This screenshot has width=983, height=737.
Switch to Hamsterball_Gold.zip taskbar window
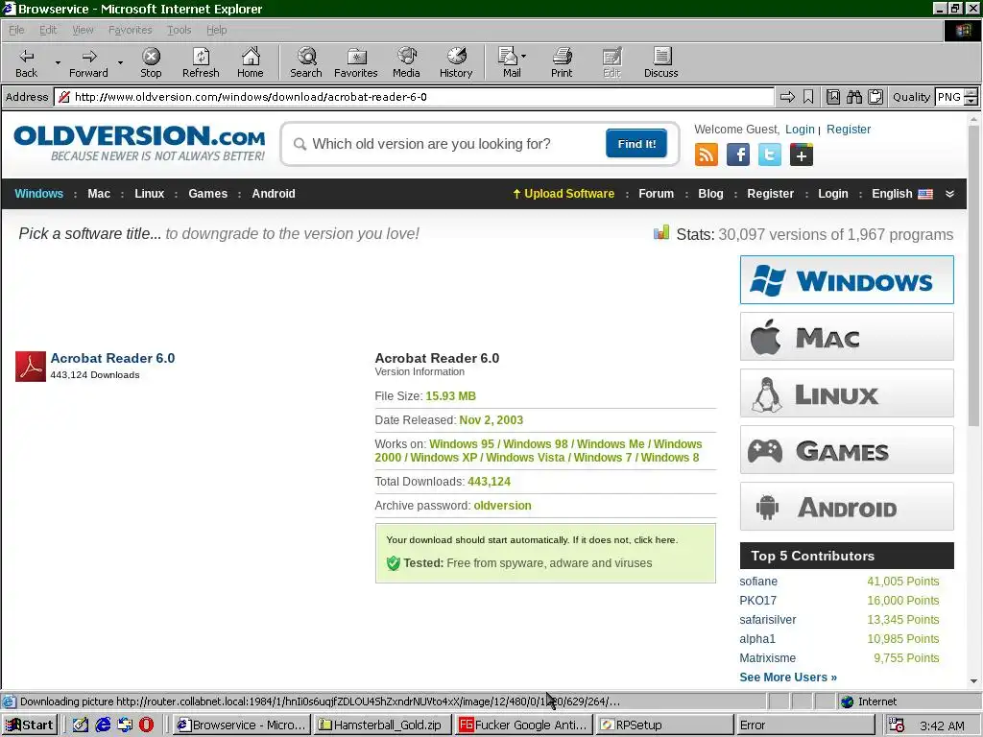382,725
